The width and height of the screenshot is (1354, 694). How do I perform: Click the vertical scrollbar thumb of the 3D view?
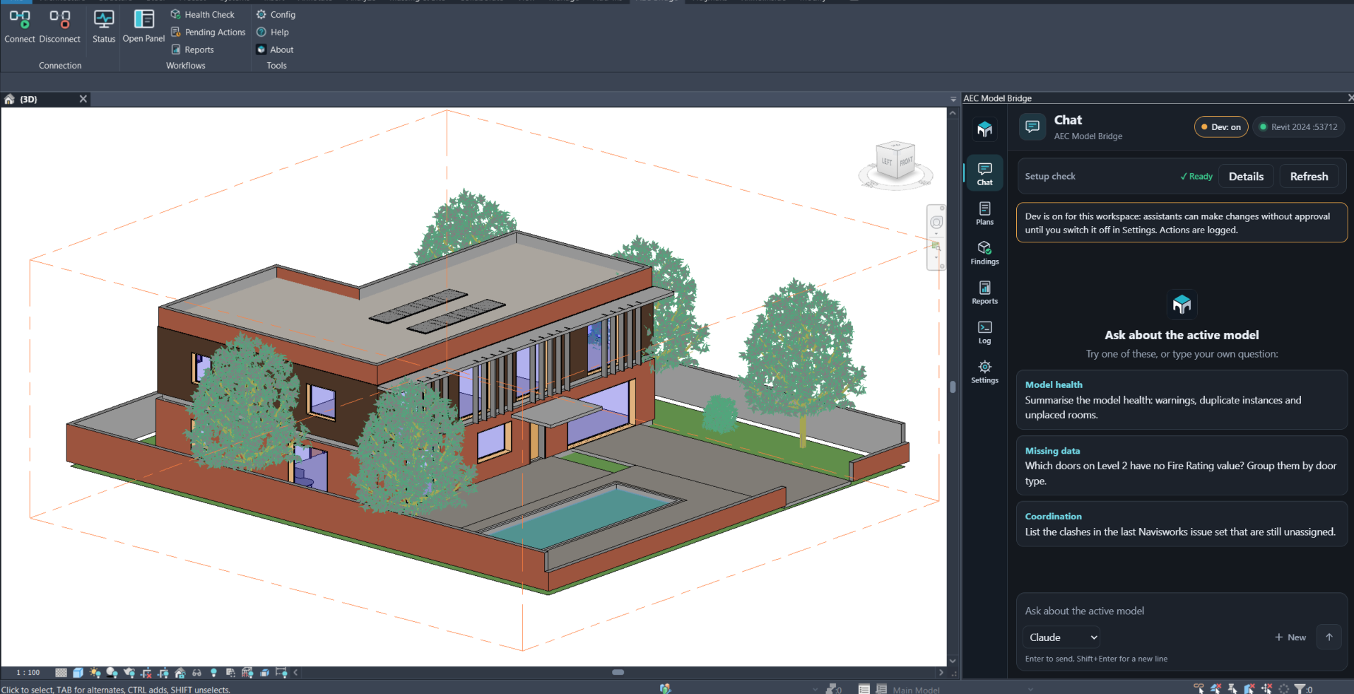(953, 387)
